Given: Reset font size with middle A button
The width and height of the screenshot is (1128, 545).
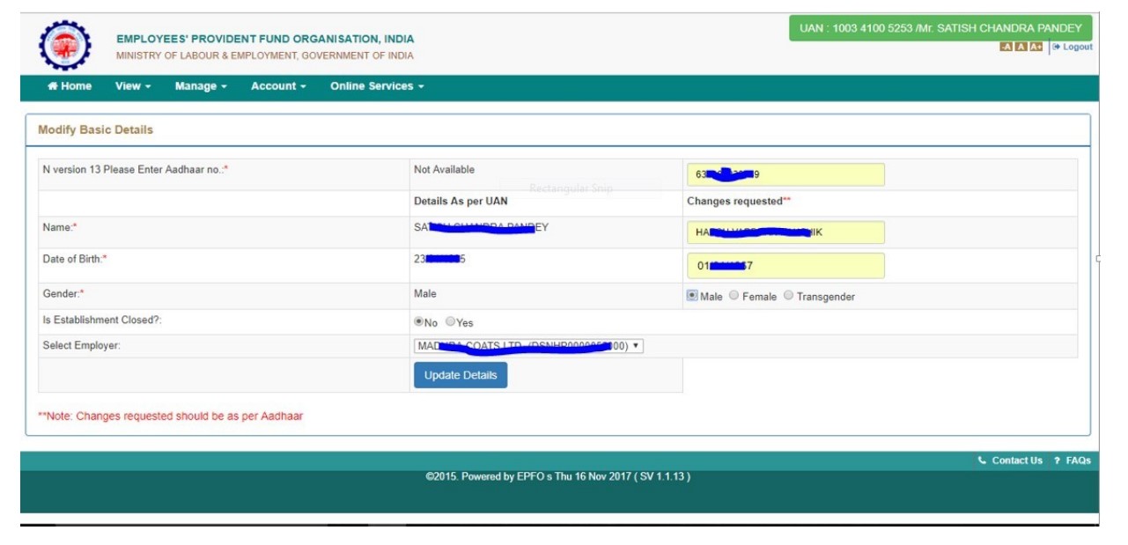Looking at the screenshot, I should tap(1021, 48).
